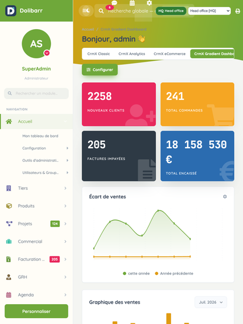Expand the Outils d'administration arrow

point(67,161)
